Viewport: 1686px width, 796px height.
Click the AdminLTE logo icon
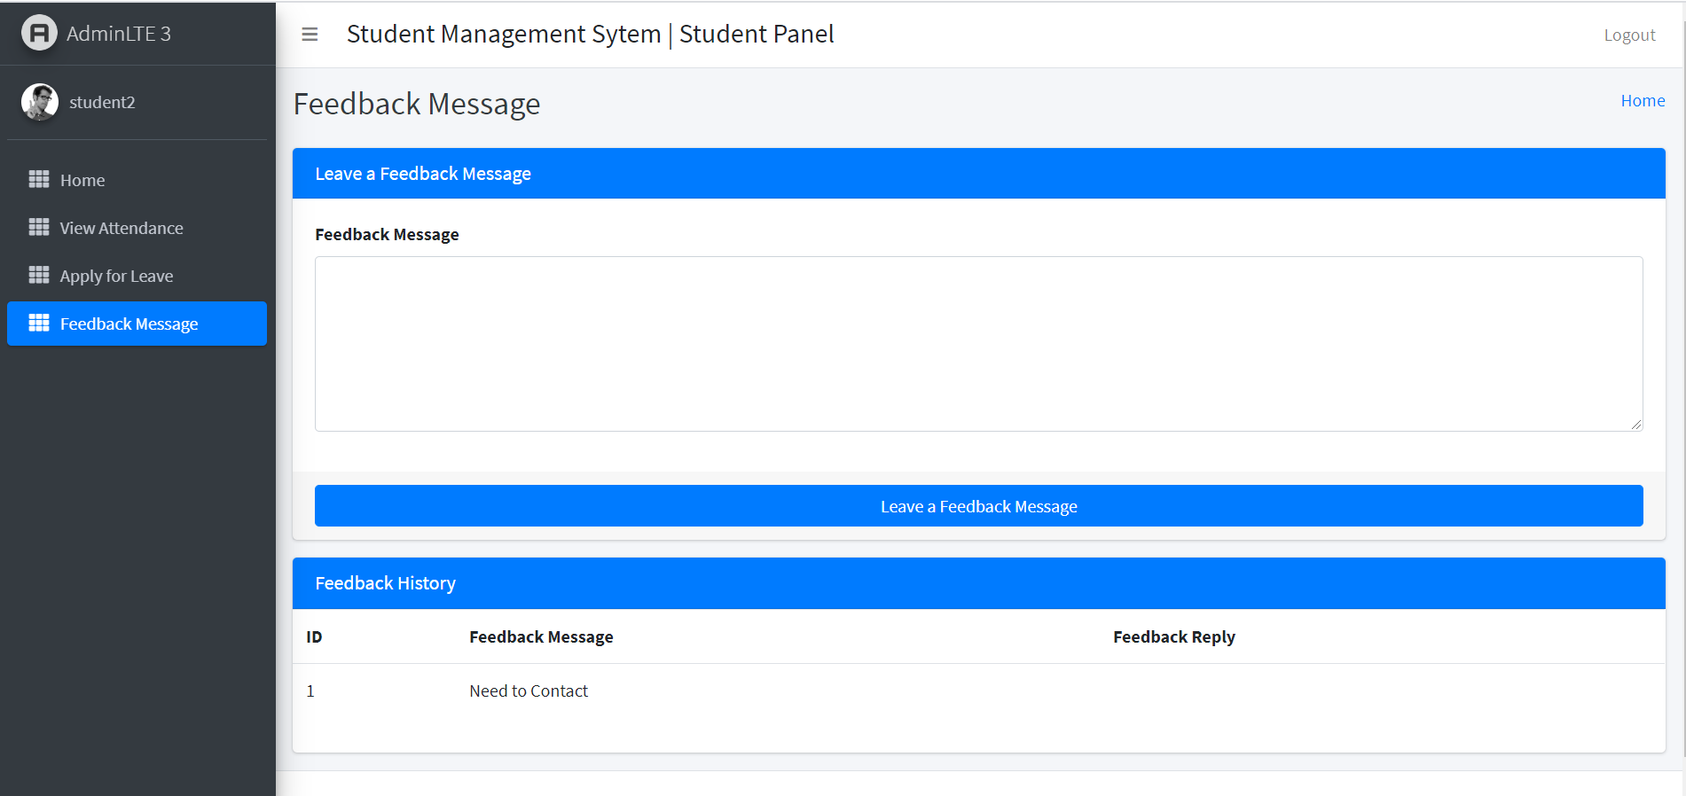click(x=39, y=33)
